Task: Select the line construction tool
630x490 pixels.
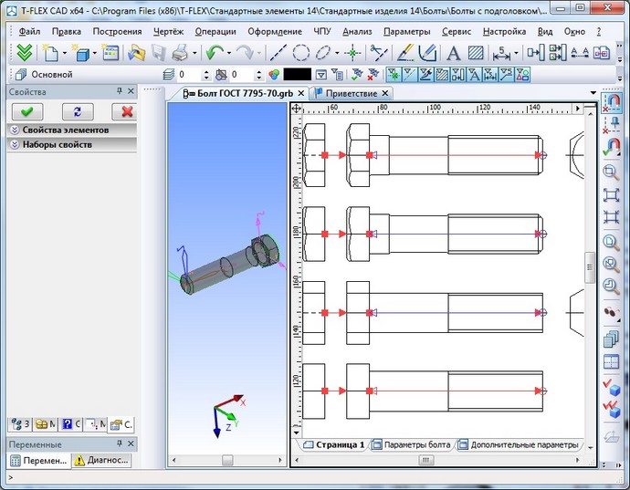Action: coord(278,53)
